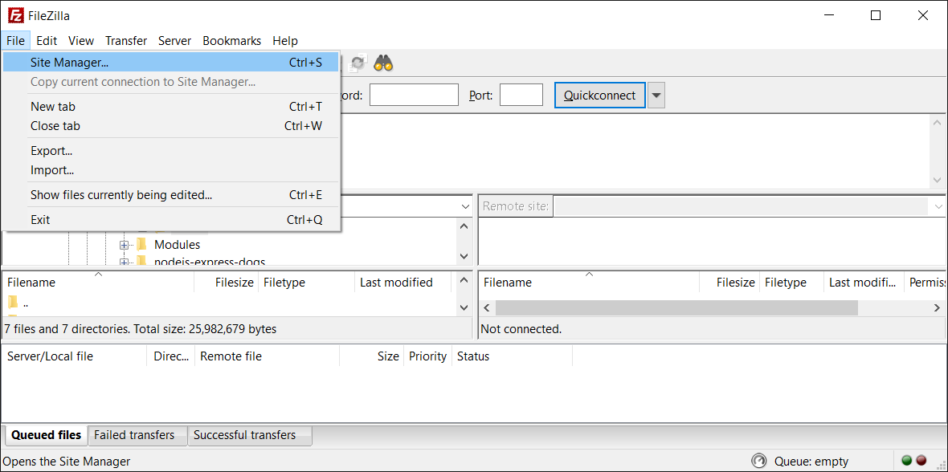
Task: Select New tab in File menu
Action: pyautogui.click(x=53, y=106)
